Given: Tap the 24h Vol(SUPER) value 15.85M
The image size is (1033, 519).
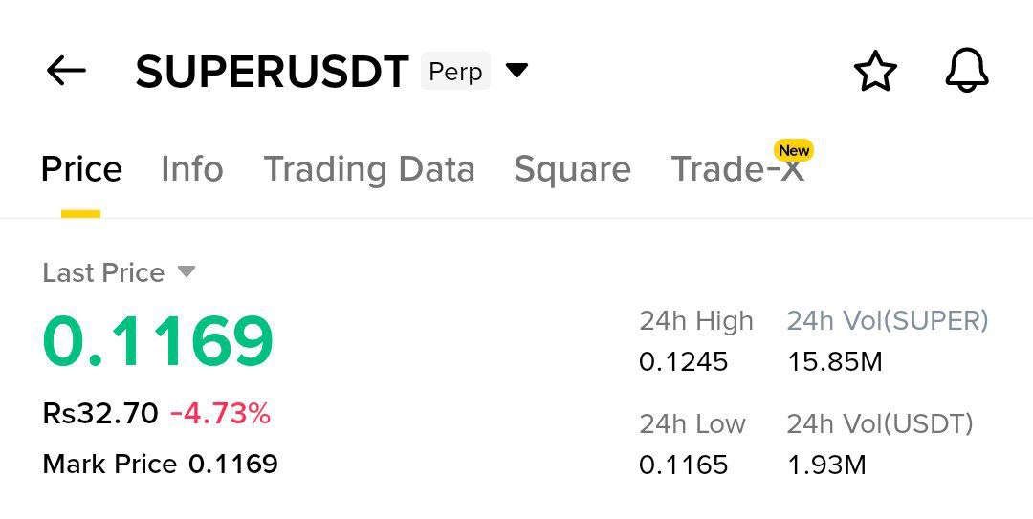Looking at the screenshot, I should [834, 362].
